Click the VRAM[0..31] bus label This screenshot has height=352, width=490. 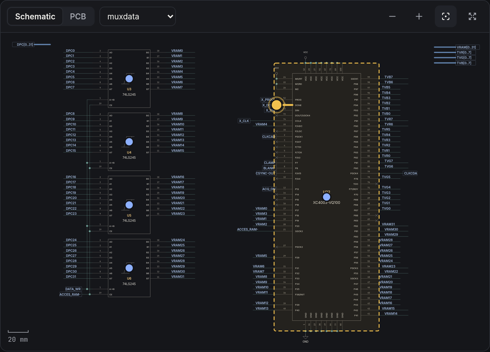pos(468,47)
